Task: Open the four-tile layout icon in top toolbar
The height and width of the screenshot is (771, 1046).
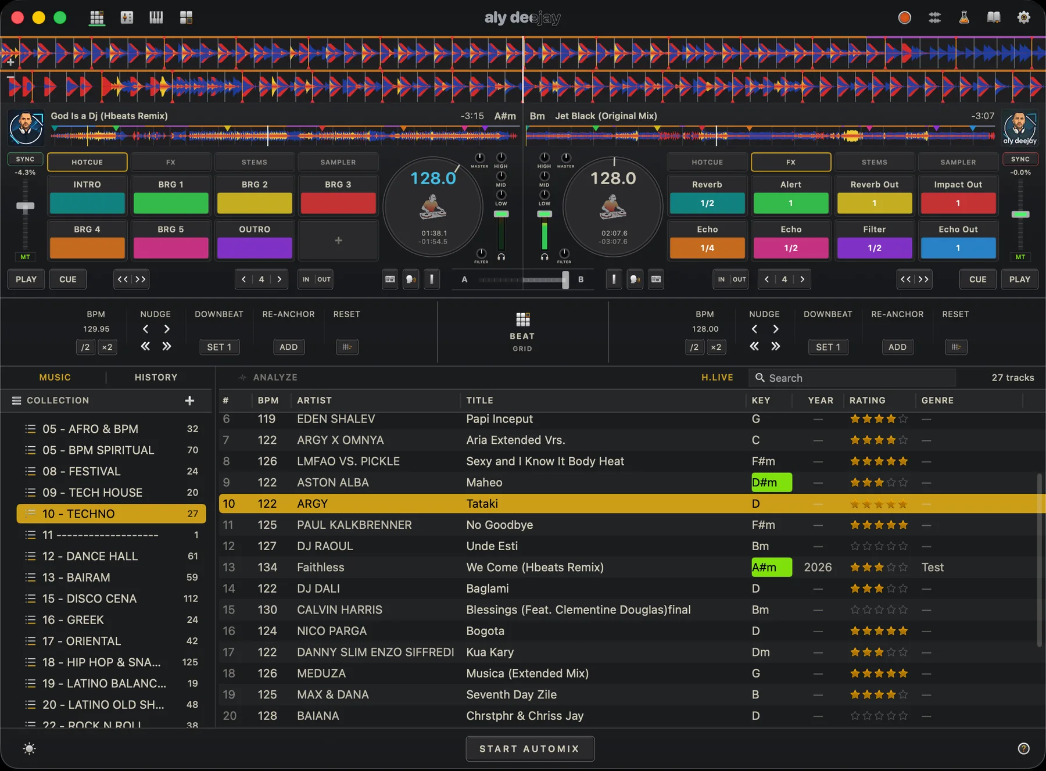Action: pos(186,17)
